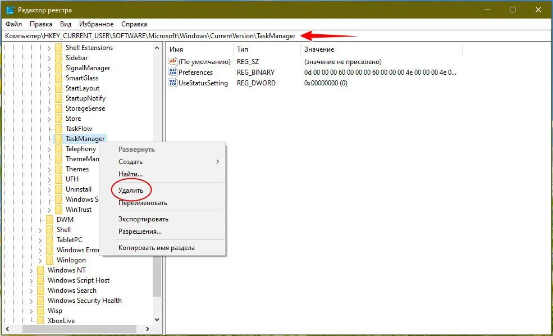553x336 pixels.
Task: Click the UFH folder icon
Action: point(58,179)
